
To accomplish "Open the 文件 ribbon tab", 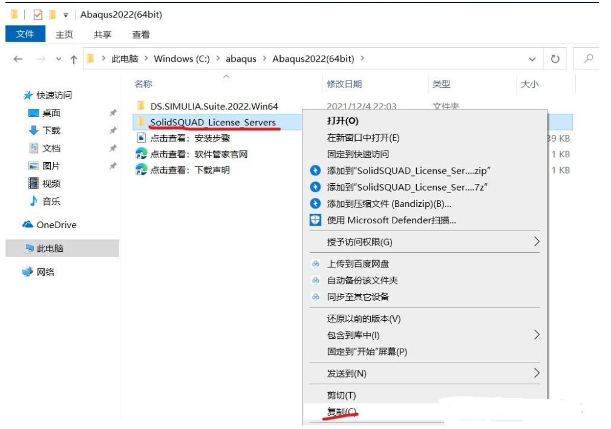I will [25, 34].
